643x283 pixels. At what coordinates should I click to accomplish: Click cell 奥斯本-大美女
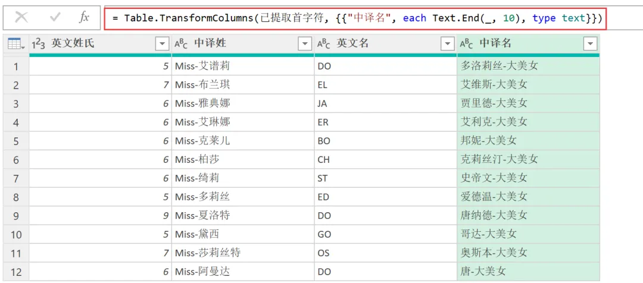tap(528, 253)
